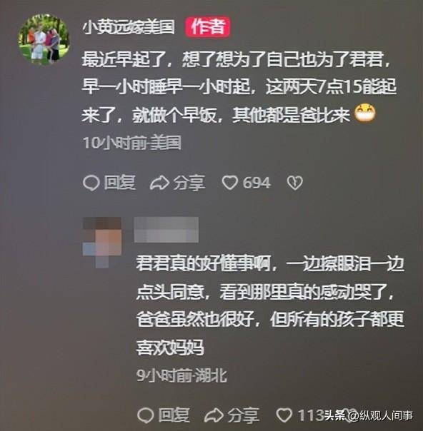Like the author's comment with 694 likes
This screenshot has height=431, width=423.
pos(230,183)
